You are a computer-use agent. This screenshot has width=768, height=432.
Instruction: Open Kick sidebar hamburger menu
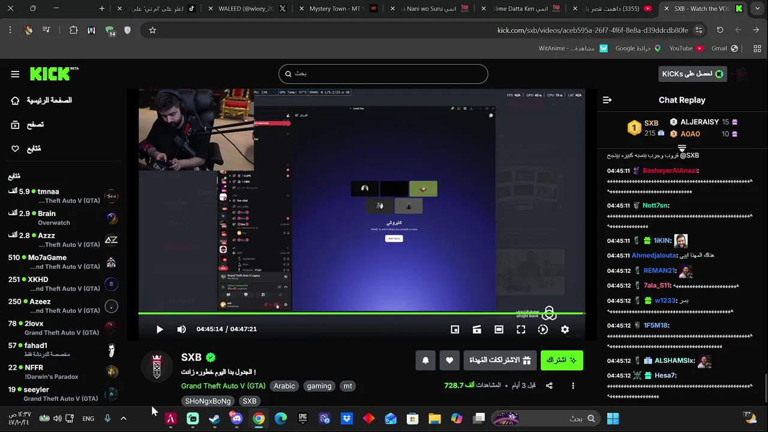[15, 74]
